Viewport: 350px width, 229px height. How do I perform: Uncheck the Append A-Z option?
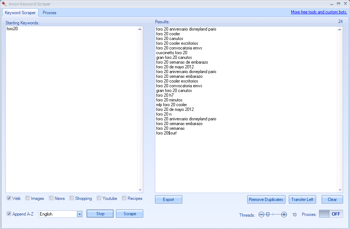pos(8,214)
